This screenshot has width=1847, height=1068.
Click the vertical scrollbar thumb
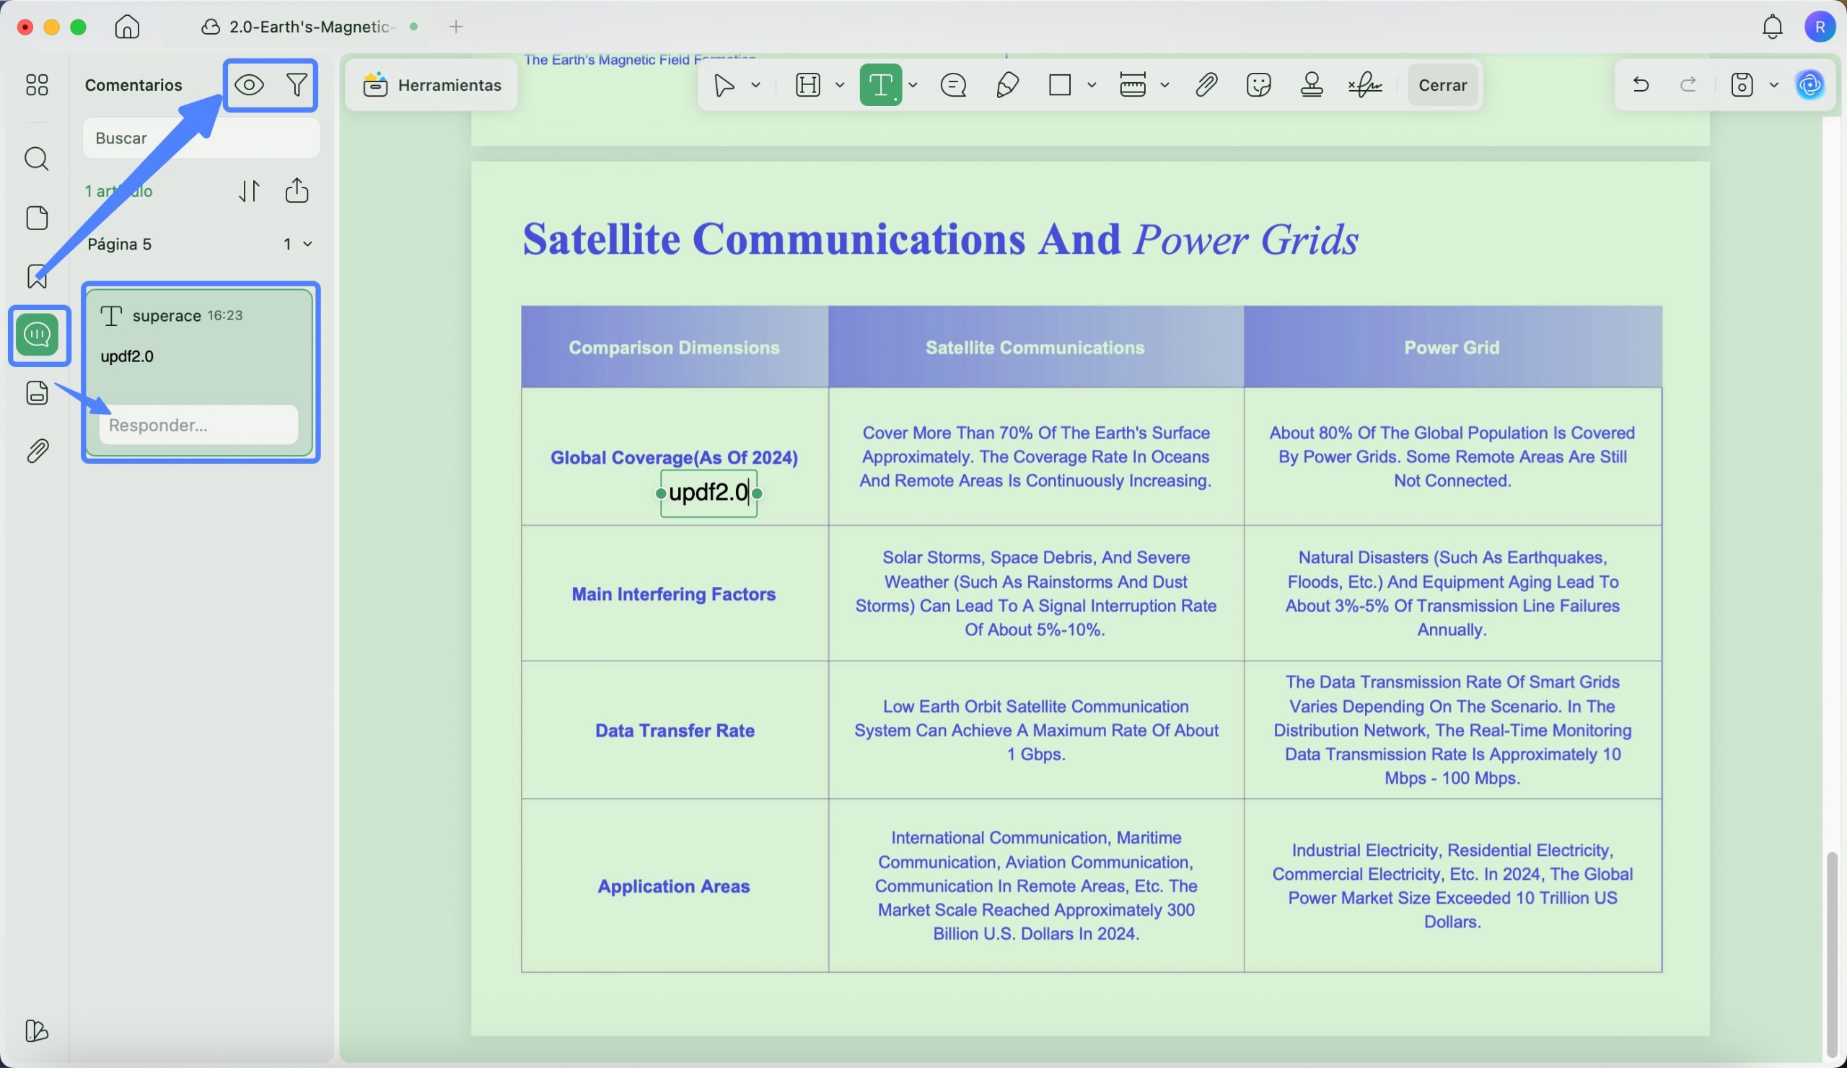coord(1832,954)
